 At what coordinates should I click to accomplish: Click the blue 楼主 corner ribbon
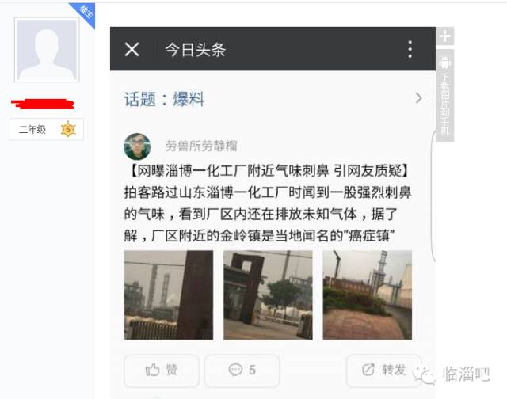coord(85,13)
